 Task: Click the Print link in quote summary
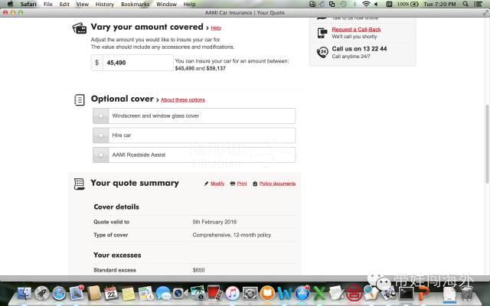pyautogui.click(x=242, y=184)
